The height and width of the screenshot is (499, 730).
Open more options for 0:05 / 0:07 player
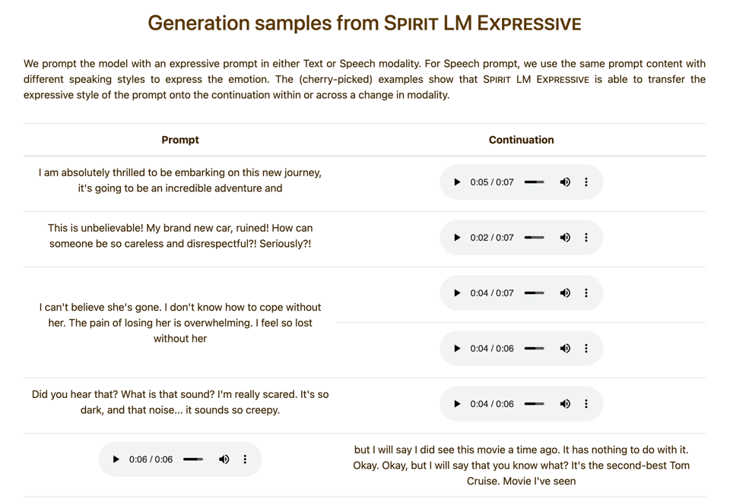[x=586, y=182]
